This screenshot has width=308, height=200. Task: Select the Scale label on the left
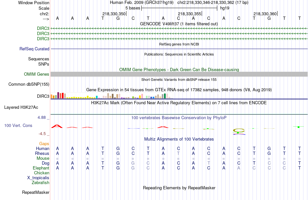44,8
